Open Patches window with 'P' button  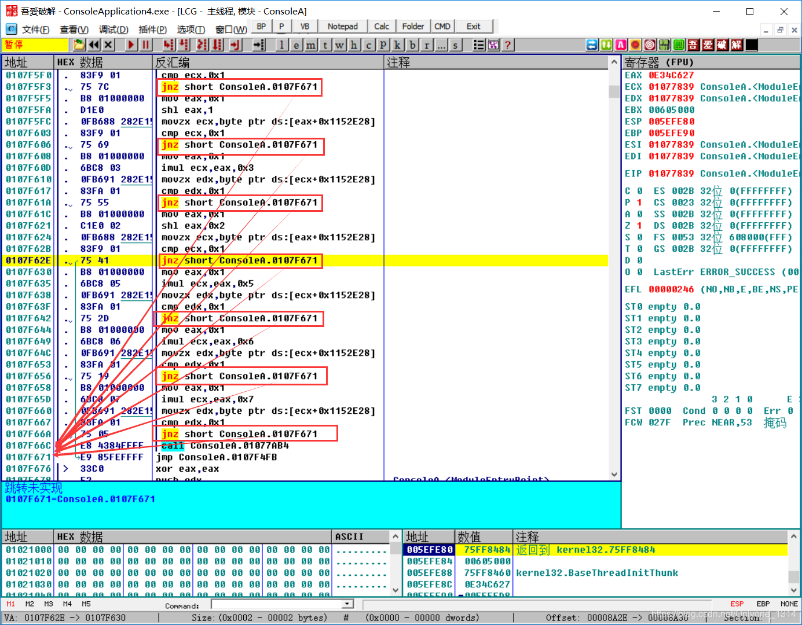pyautogui.click(x=383, y=45)
